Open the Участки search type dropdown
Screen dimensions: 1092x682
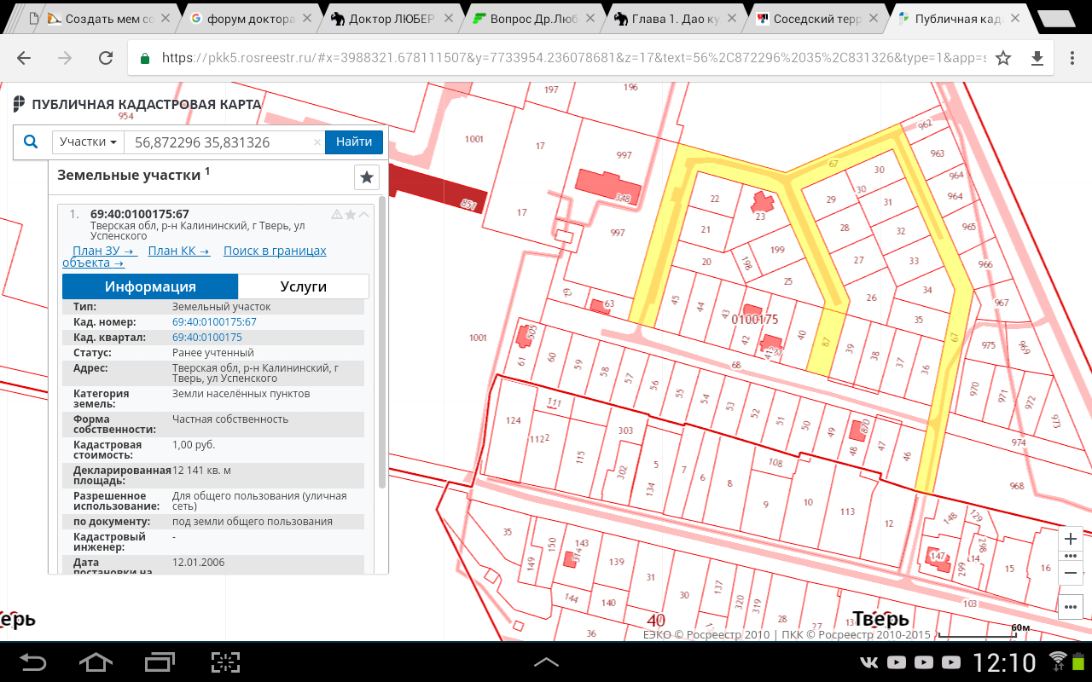pyautogui.click(x=88, y=142)
